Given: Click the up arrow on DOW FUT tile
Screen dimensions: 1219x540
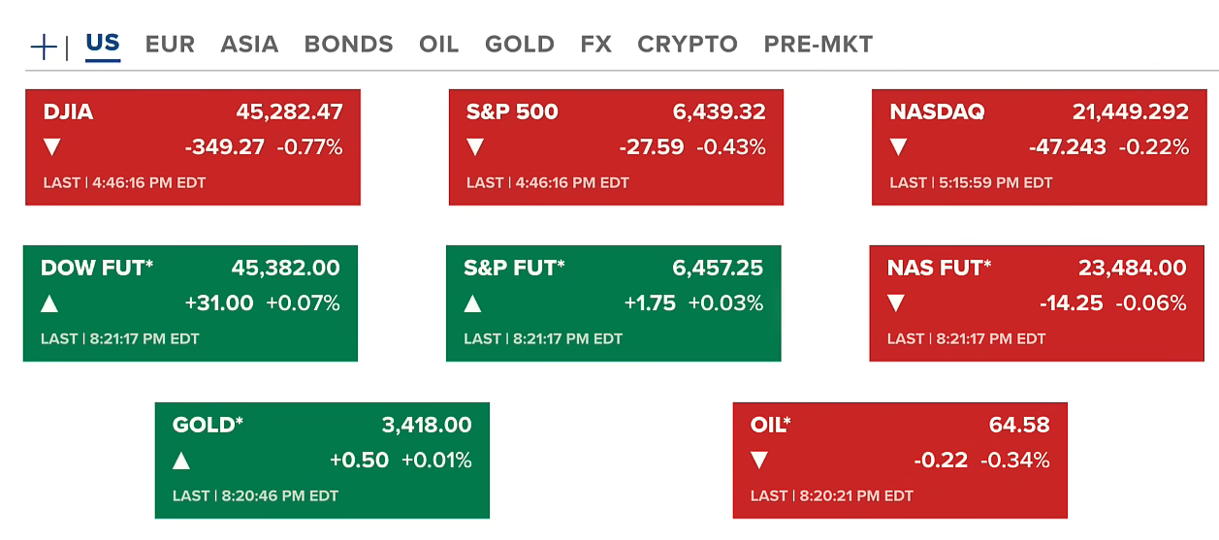Looking at the screenshot, I should tap(49, 303).
